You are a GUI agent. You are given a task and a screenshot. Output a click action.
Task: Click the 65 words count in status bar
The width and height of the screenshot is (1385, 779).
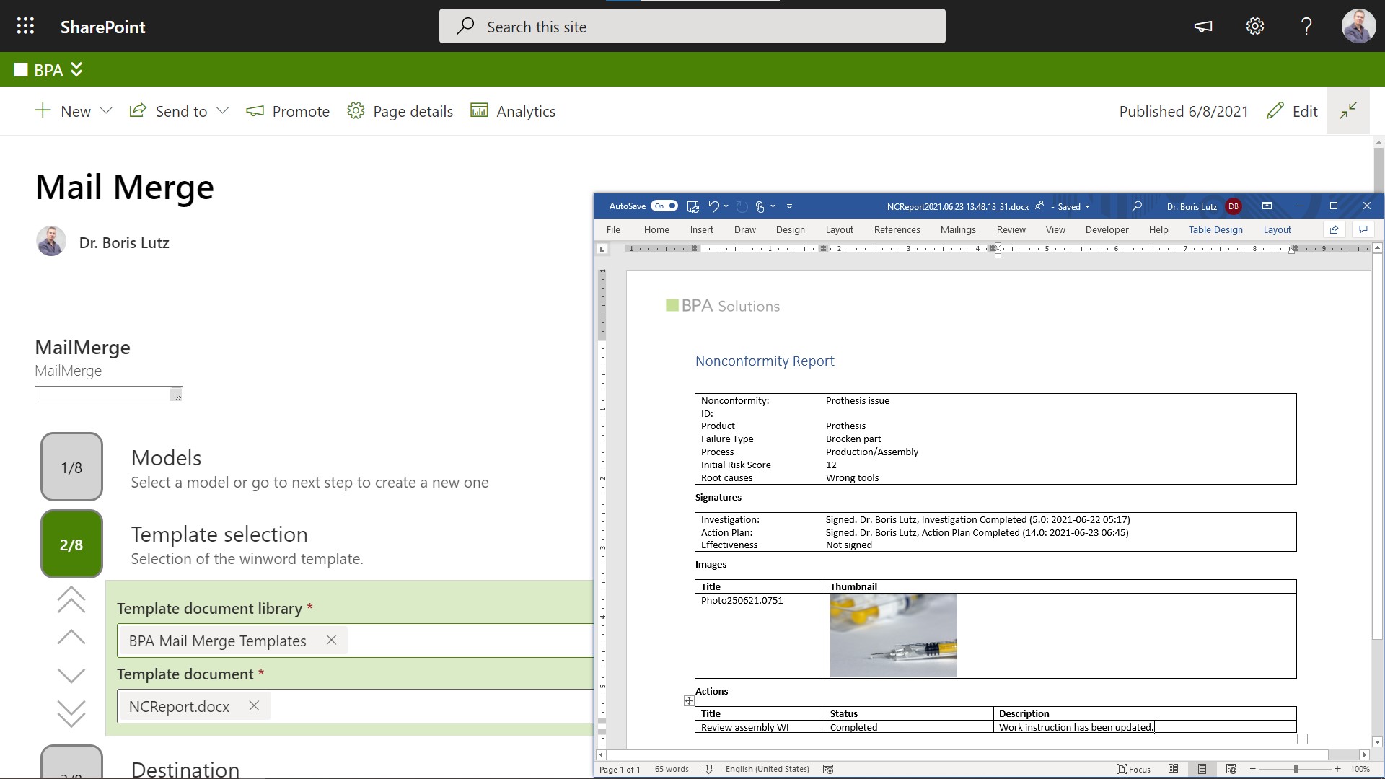pyautogui.click(x=672, y=769)
